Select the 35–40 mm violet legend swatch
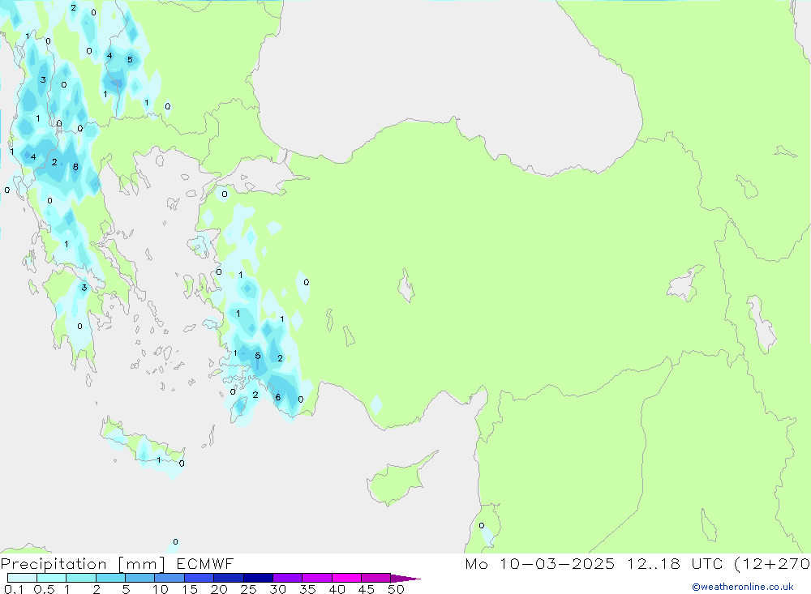Screen dimensions: 811x594 [x=316, y=578]
